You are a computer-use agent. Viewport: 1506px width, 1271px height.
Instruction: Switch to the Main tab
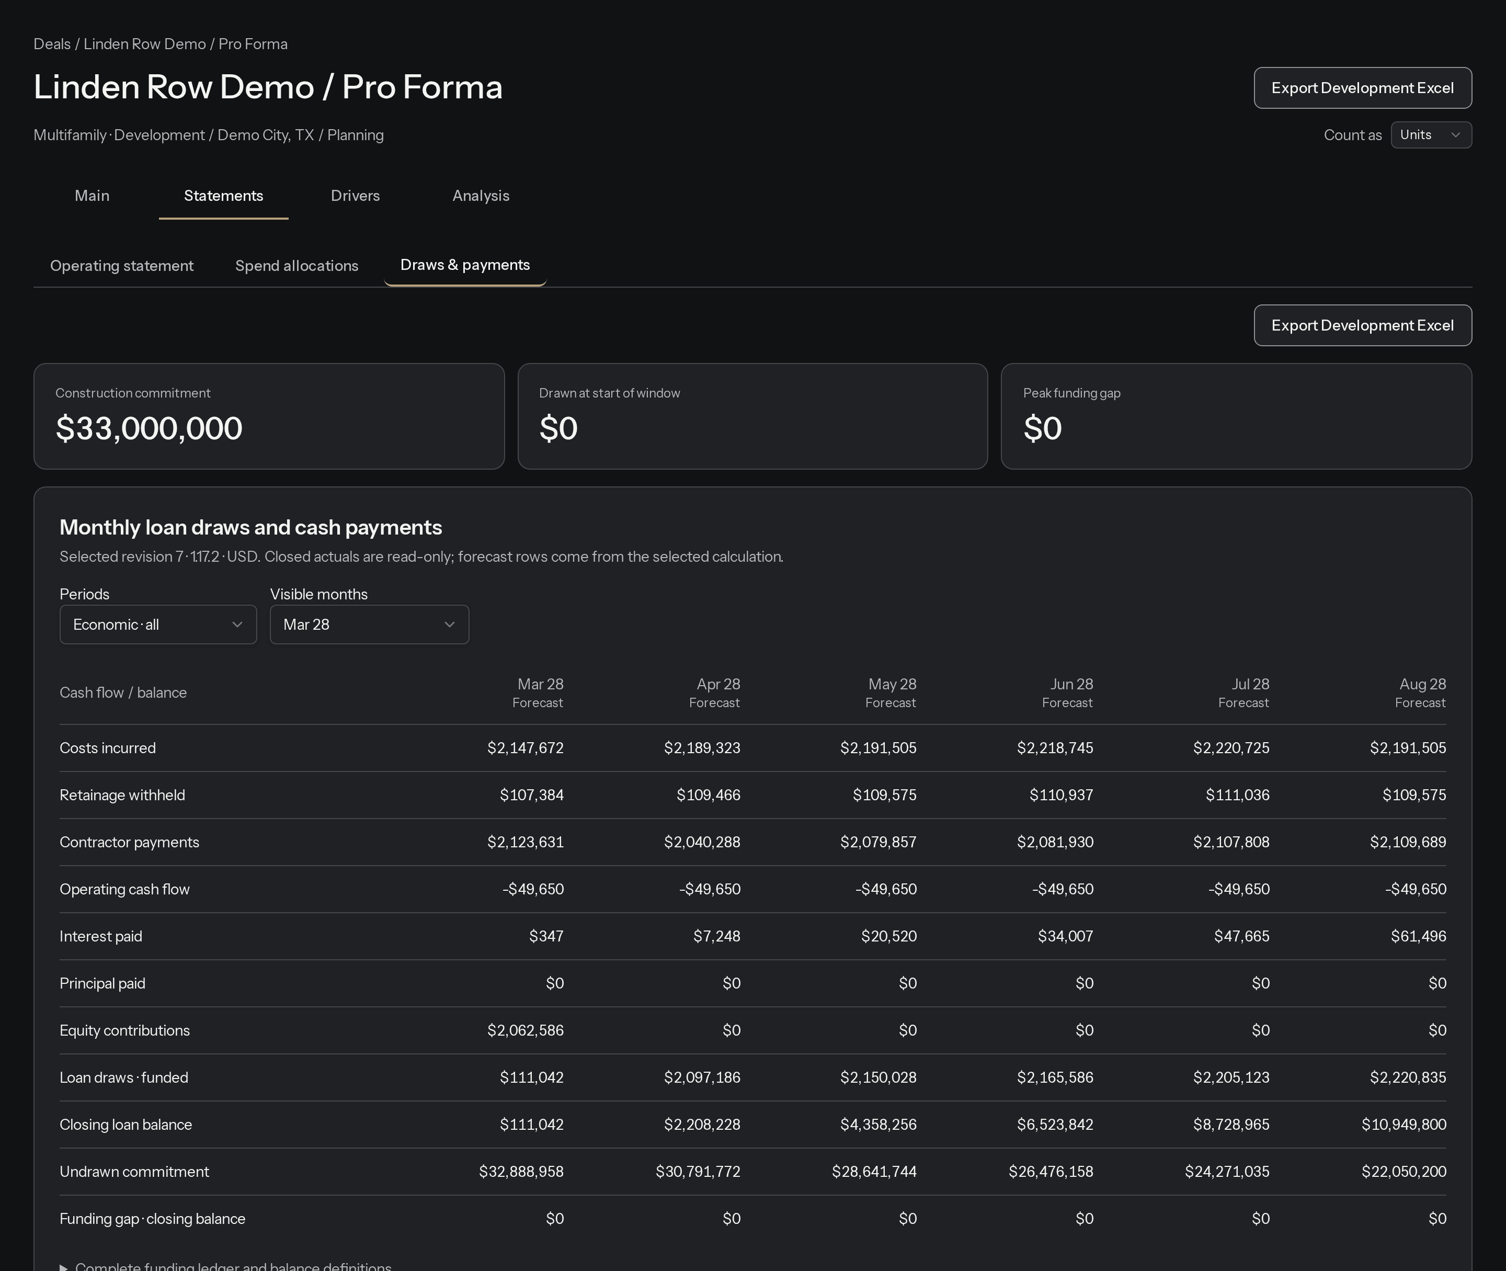tap(92, 196)
